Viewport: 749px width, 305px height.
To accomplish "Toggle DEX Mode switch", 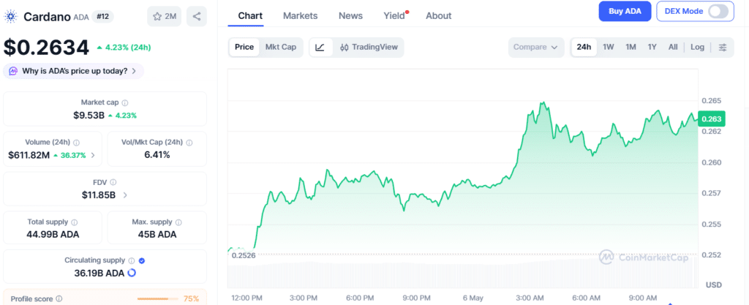I will tap(718, 11).
